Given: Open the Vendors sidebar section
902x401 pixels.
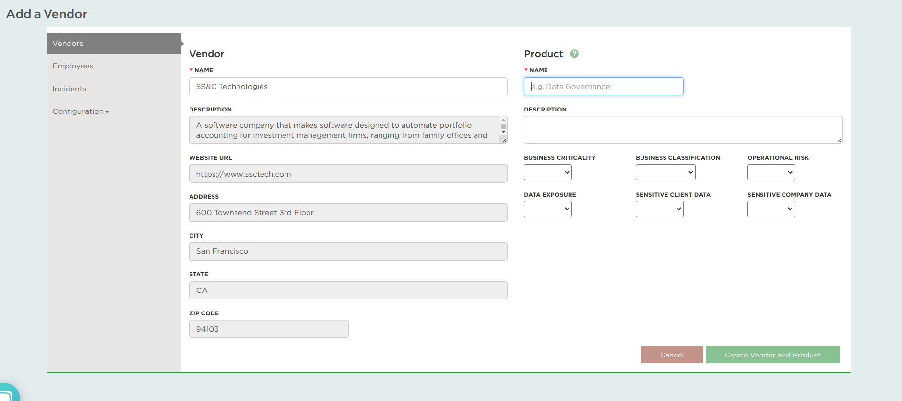Looking at the screenshot, I should pos(114,44).
